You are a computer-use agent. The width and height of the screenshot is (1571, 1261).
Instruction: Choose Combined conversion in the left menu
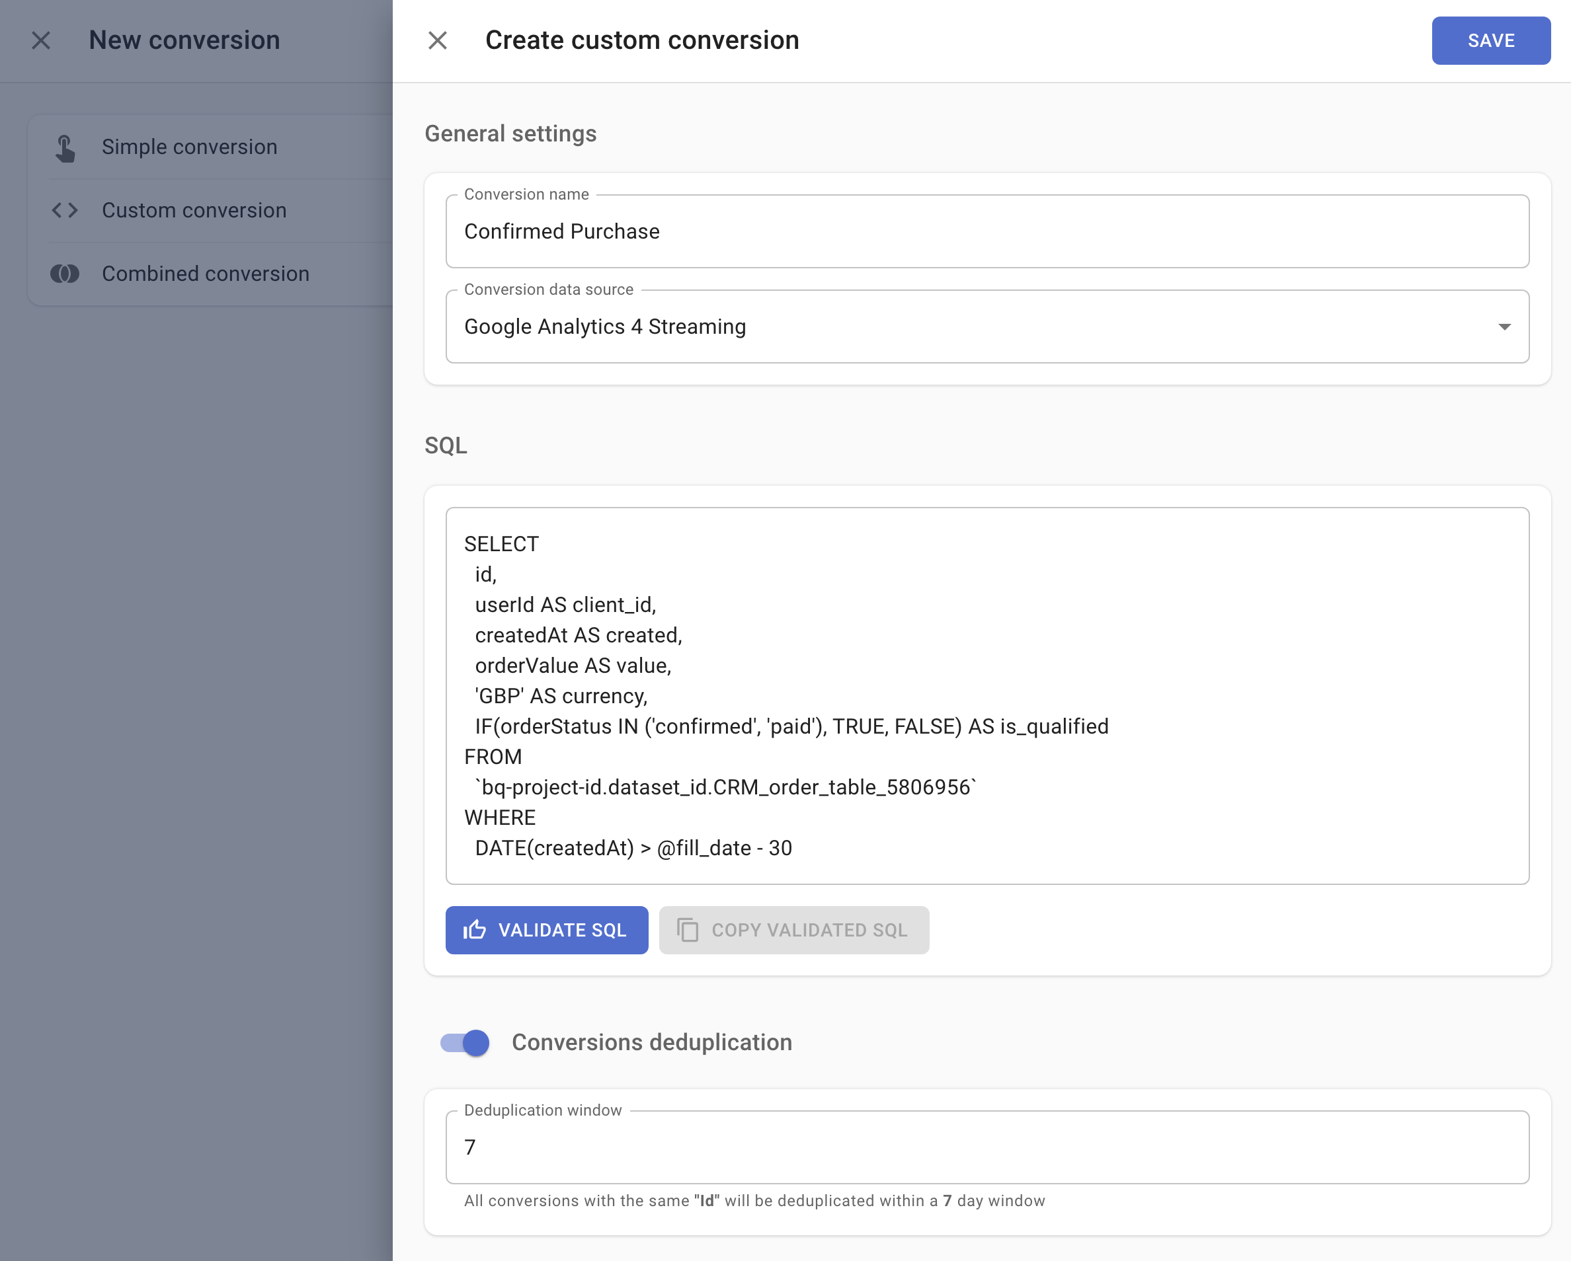tap(206, 273)
